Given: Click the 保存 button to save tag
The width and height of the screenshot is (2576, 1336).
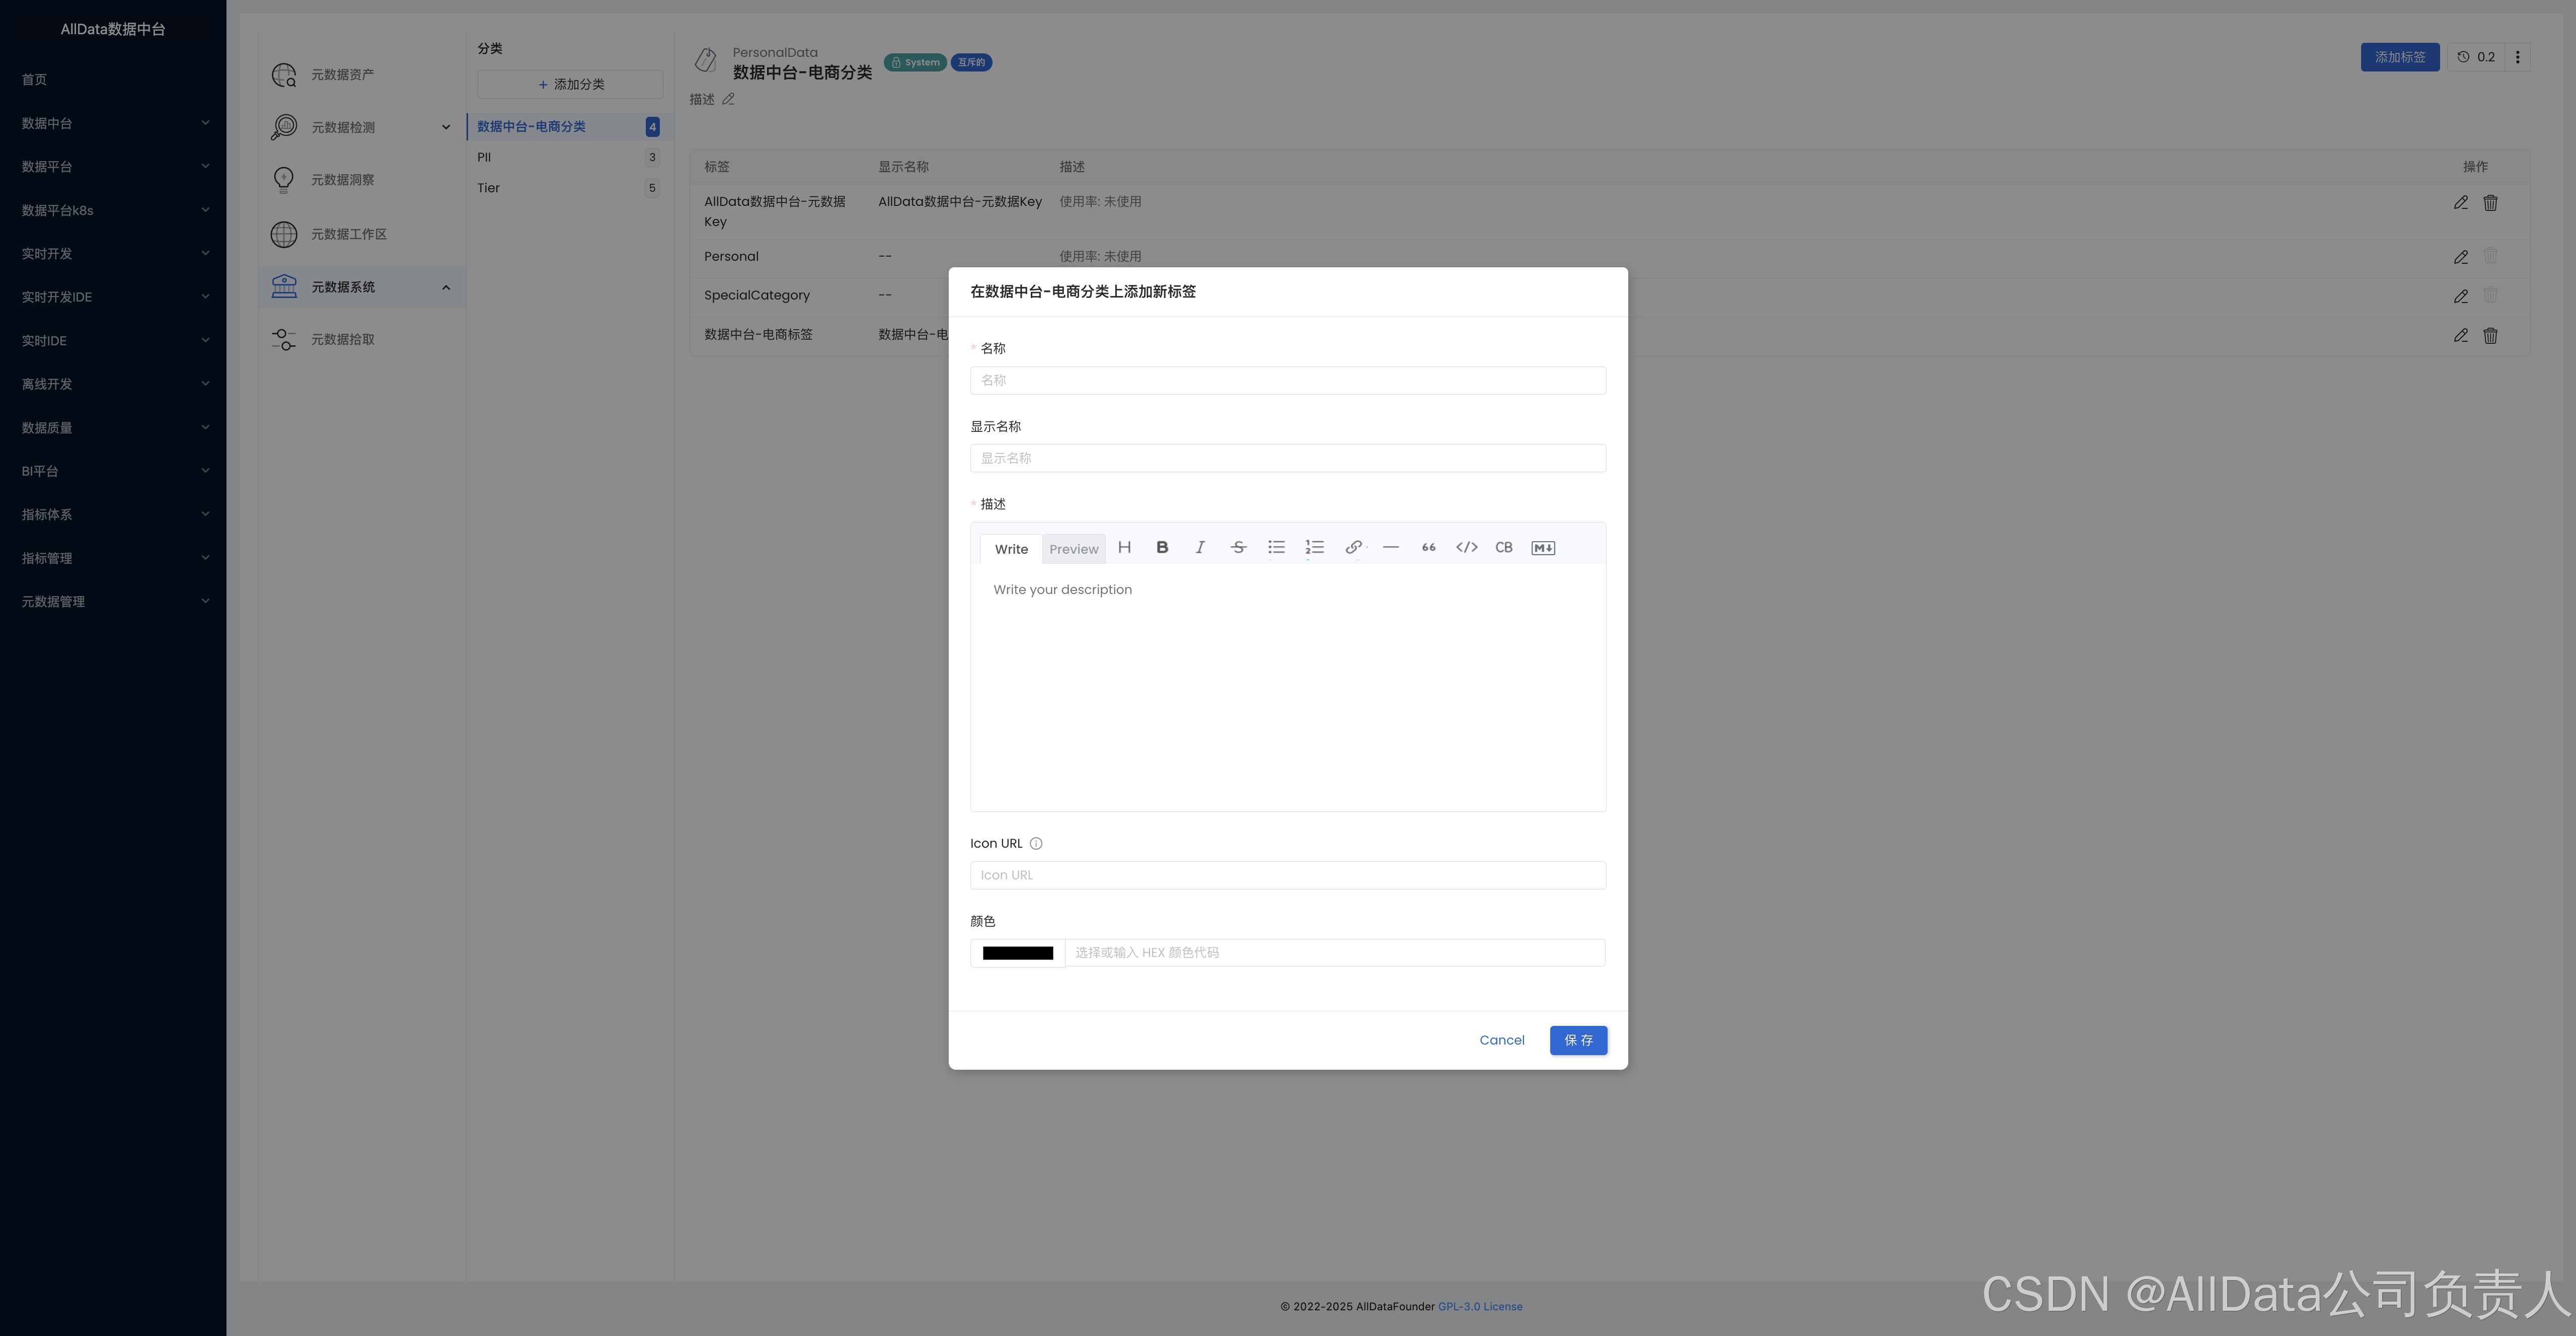Looking at the screenshot, I should (1578, 1040).
